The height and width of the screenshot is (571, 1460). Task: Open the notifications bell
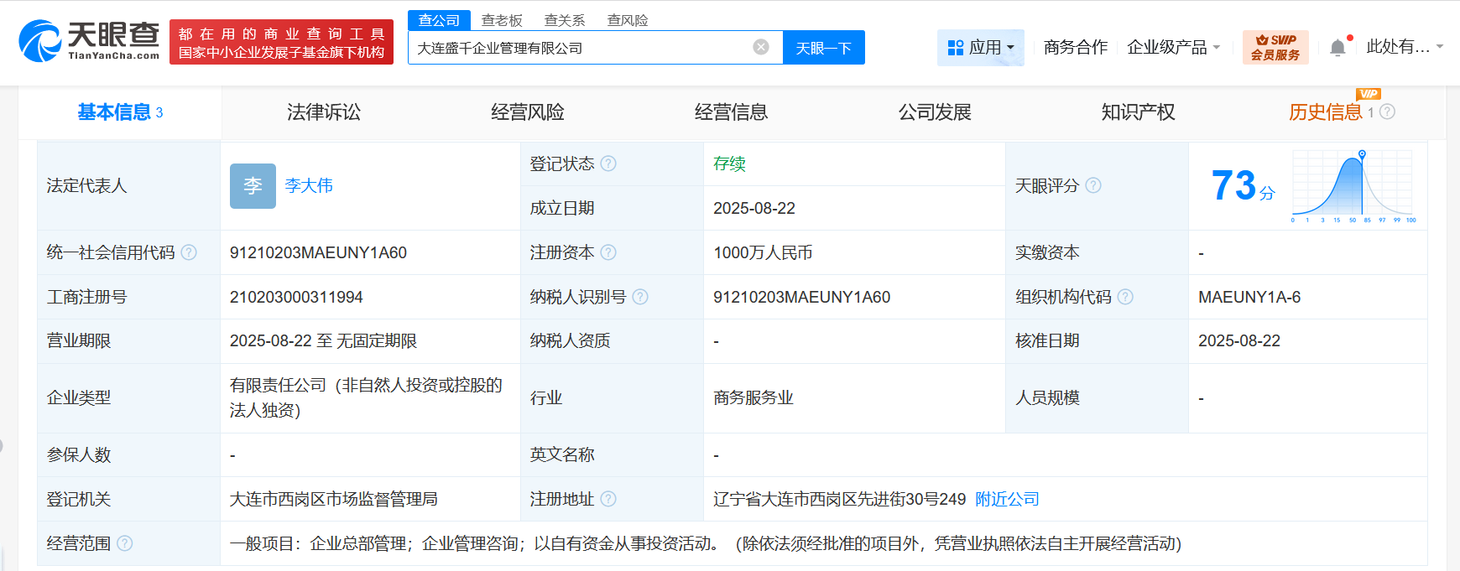click(x=1337, y=48)
